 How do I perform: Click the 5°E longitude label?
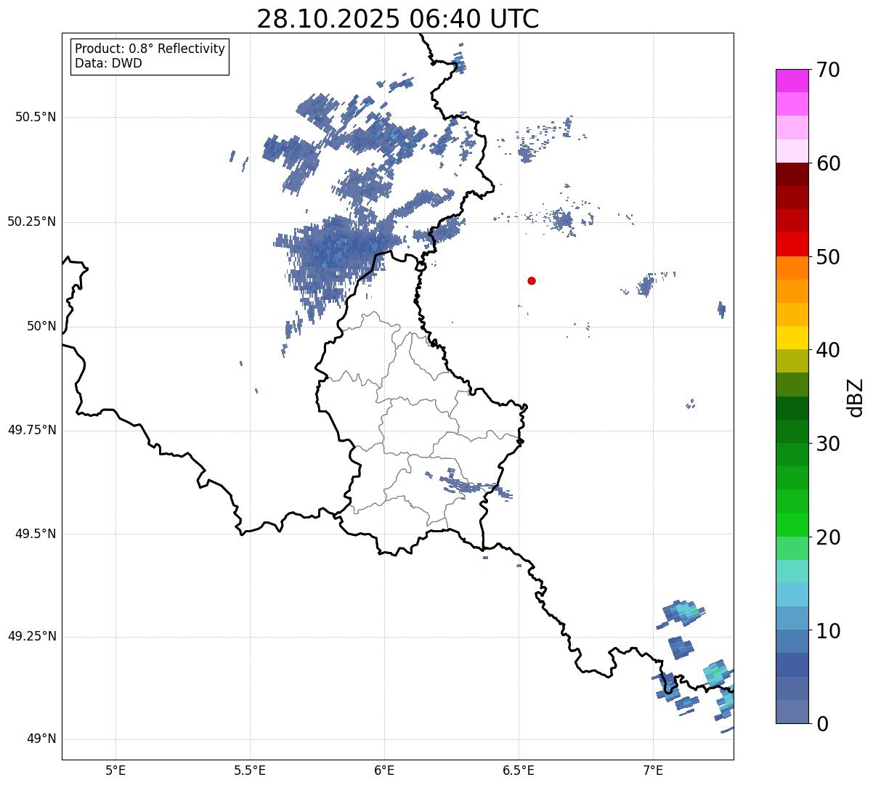[115, 770]
